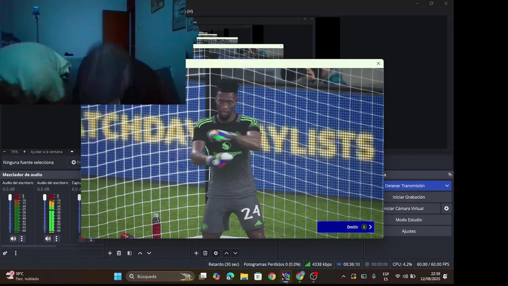Click the '4338 kbps' bitrate readout
This screenshot has width=508, height=286.
[322, 264]
